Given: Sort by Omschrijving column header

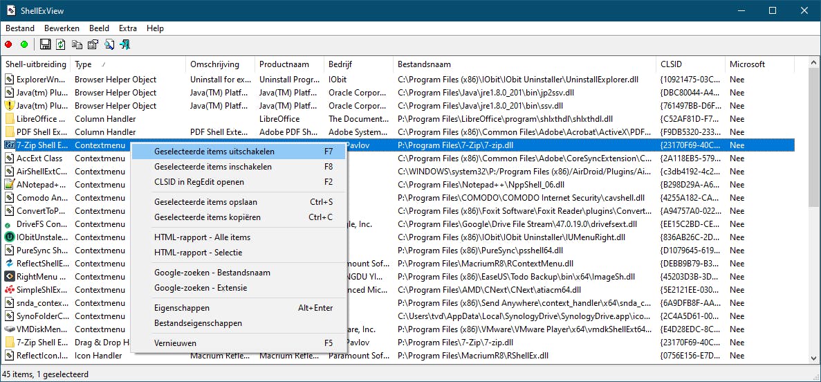Looking at the screenshot, I should tap(221, 64).
